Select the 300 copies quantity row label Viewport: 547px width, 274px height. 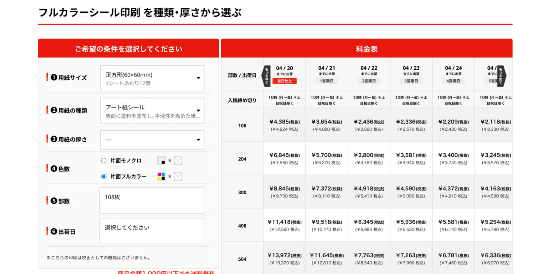(x=242, y=192)
